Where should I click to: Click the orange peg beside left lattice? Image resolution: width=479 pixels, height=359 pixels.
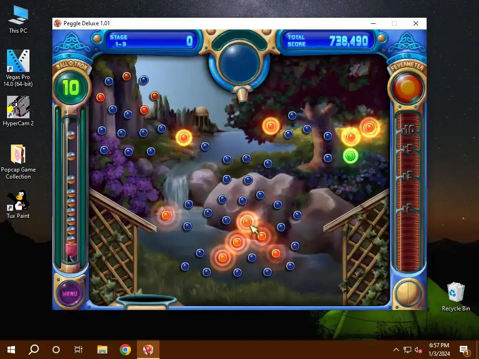tap(166, 215)
